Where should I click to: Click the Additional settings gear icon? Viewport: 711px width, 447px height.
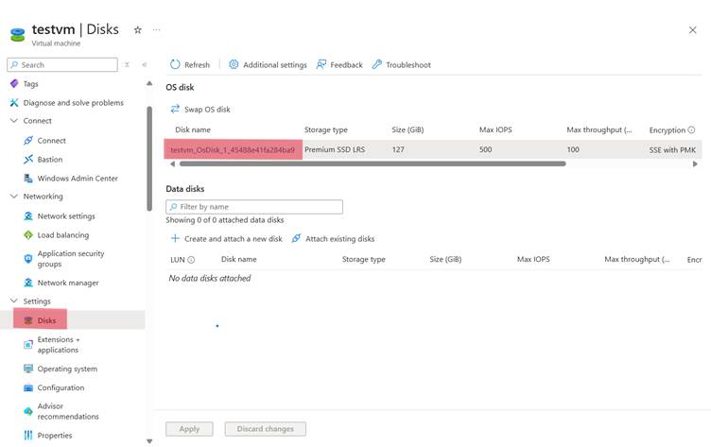click(x=234, y=64)
